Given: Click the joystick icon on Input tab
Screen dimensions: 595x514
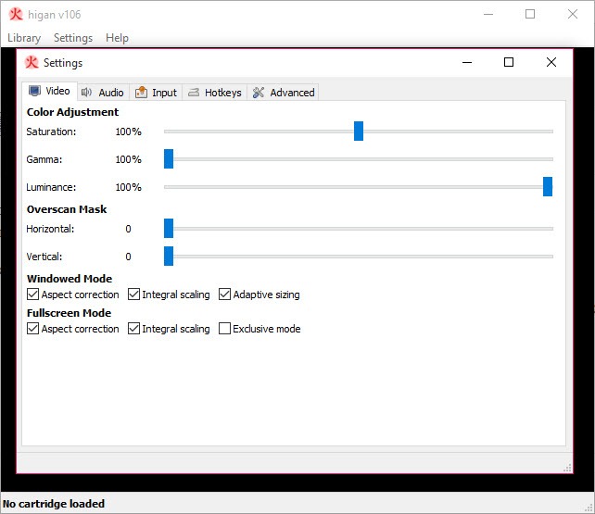Looking at the screenshot, I should pos(141,92).
